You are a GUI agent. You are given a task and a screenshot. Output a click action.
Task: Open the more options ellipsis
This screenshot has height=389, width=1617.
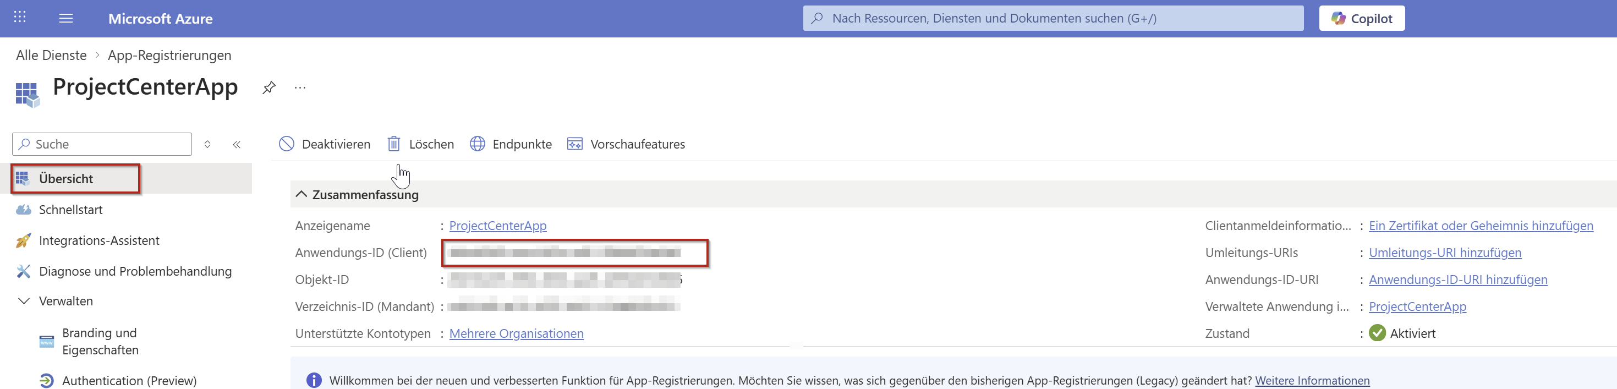(x=300, y=87)
